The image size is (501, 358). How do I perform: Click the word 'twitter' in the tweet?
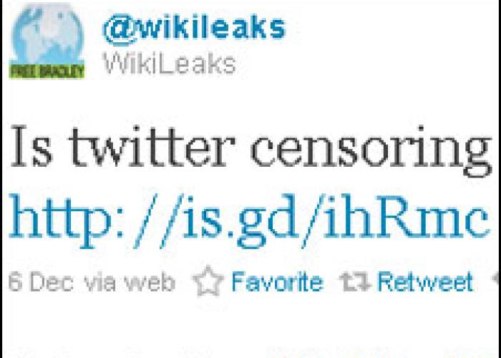click(152, 147)
